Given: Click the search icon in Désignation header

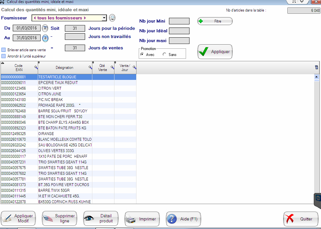Looking at the screenshot, I should pos(90,68).
